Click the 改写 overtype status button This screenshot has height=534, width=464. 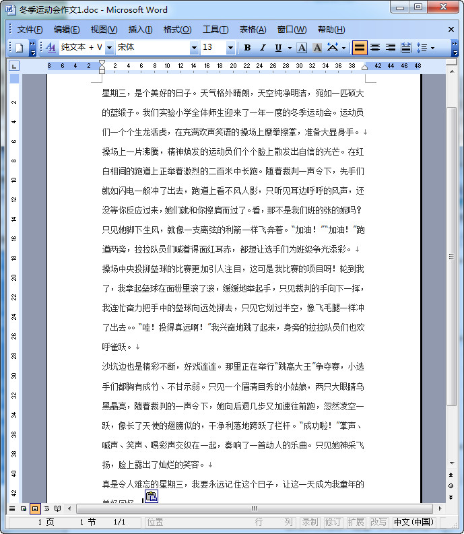(x=378, y=522)
